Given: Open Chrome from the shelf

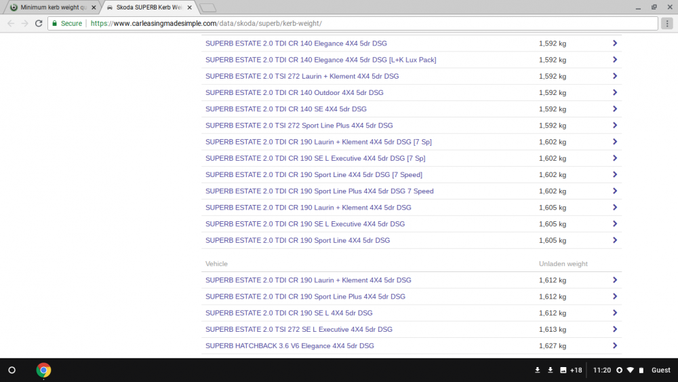Looking at the screenshot, I should tap(43, 370).
